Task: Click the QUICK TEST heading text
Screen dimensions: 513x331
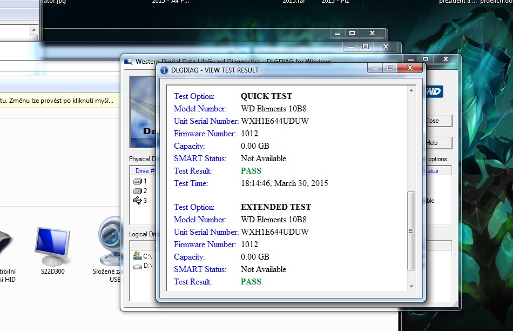Action: tap(266, 96)
